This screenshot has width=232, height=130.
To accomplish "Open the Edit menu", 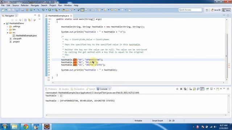I will tap(8, 5).
